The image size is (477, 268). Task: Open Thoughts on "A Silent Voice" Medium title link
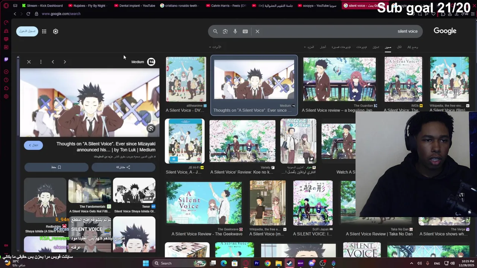click(106, 147)
